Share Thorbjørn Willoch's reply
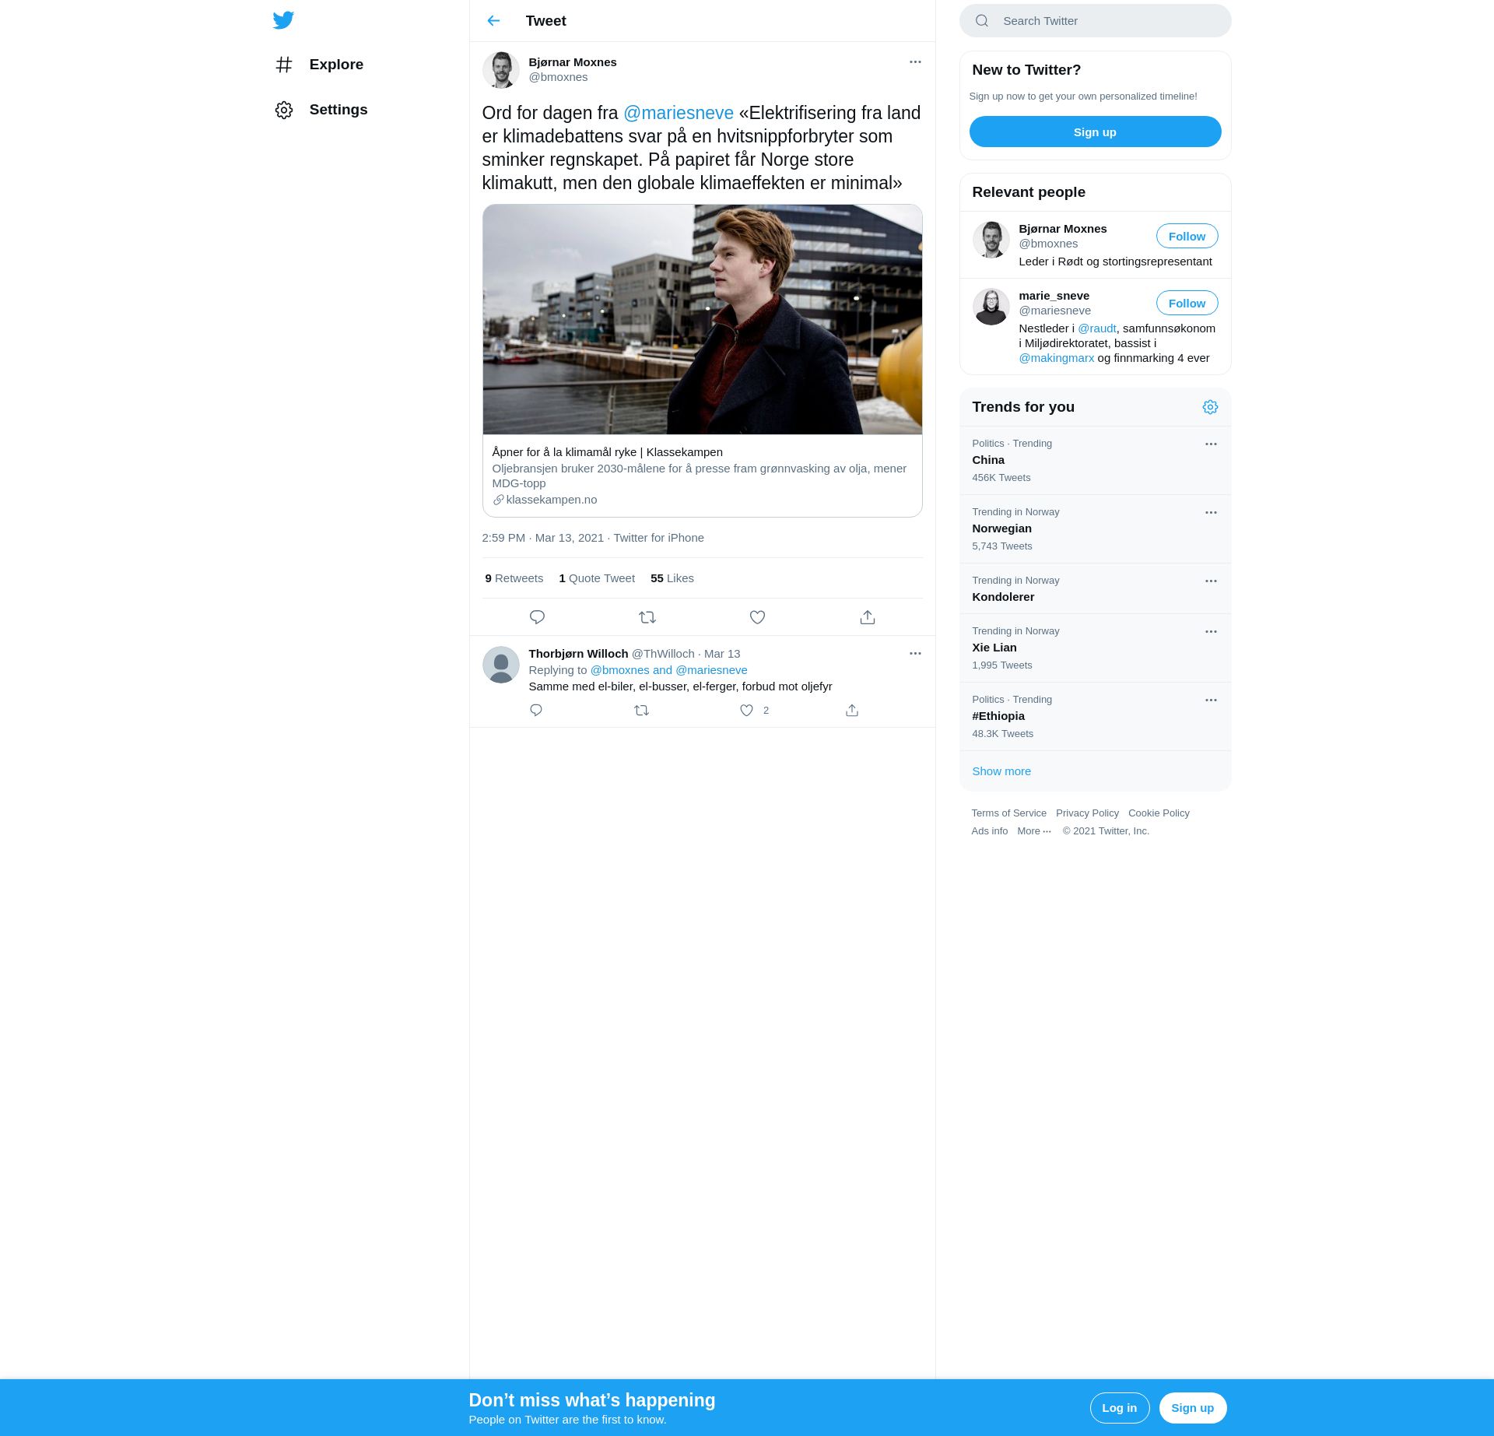Viewport: 1494px width, 1436px height. [852, 711]
